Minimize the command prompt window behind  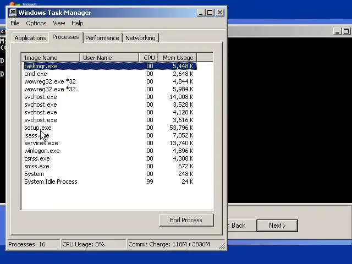pyautogui.click(x=337, y=31)
